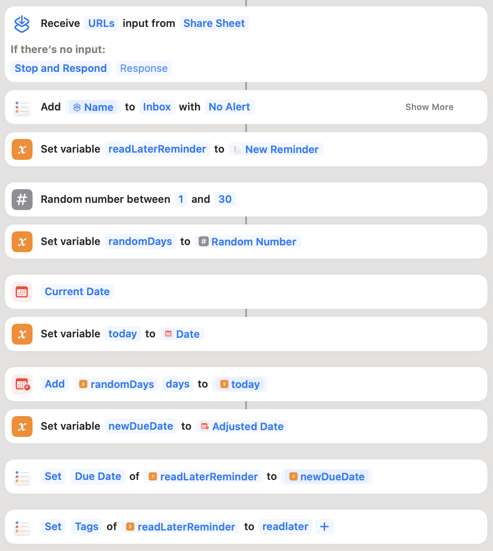Open Stop and Respond no-input option
The height and width of the screenshot is (551, 493).
(x=61, y=68)
